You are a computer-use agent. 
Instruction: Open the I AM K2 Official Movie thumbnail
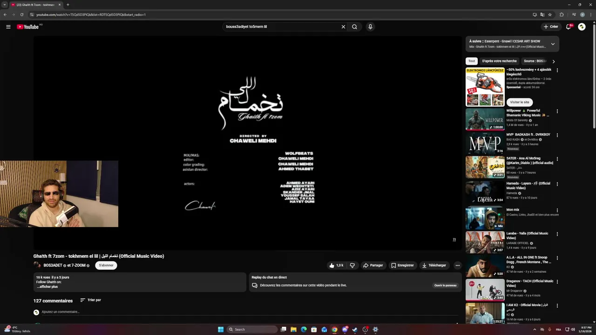(x=485, y=313)
